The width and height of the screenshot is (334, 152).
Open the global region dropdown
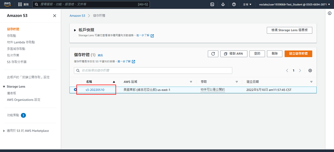click(247, 4)
